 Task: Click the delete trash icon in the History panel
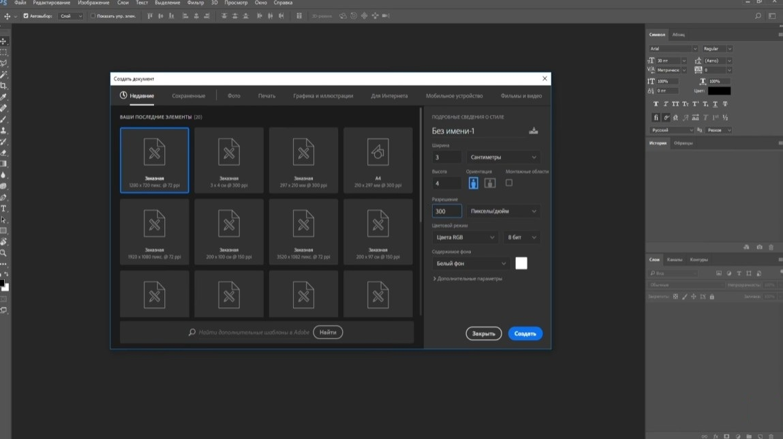tap(771, 247)
